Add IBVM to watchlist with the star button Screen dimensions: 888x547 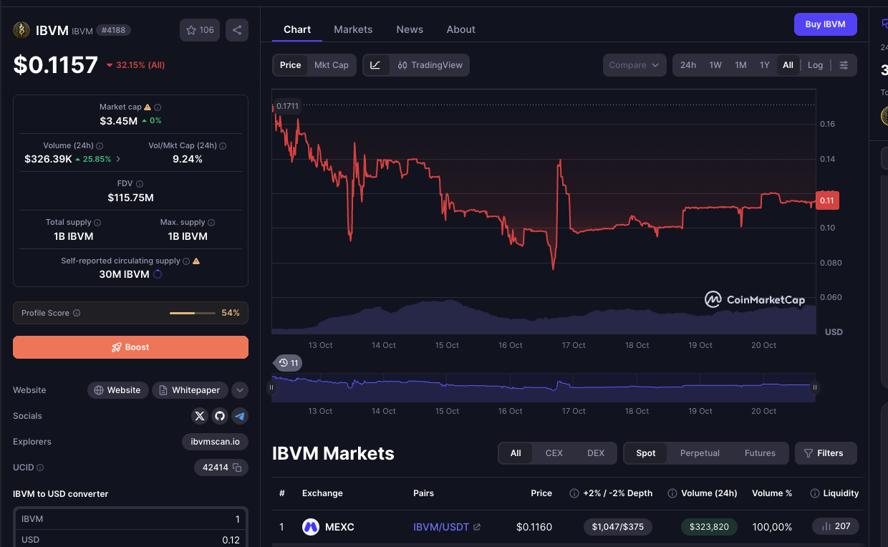click(200, 30)
